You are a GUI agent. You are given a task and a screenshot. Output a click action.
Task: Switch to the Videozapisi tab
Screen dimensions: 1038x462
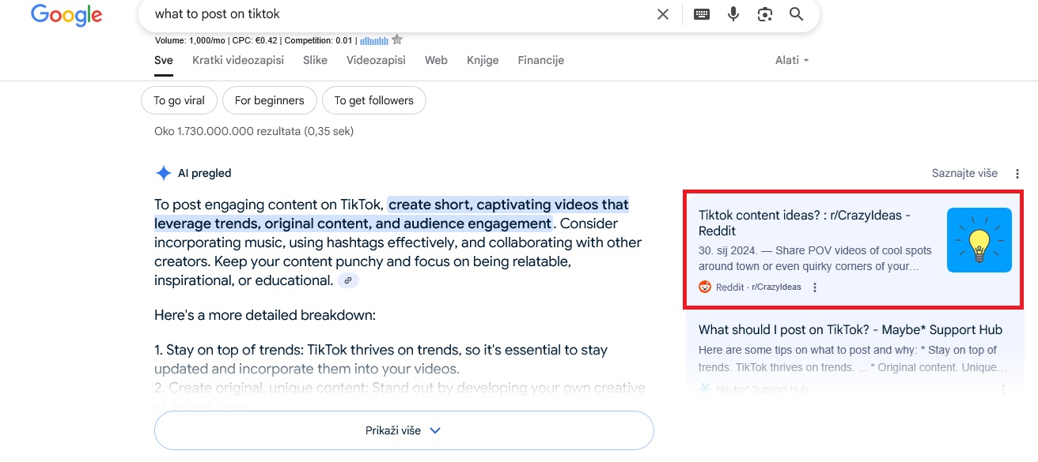pos(376,60)
